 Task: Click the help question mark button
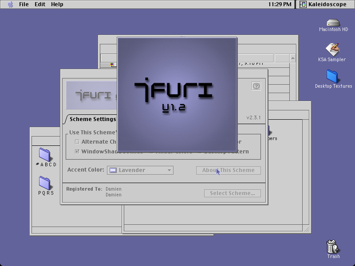256,86
